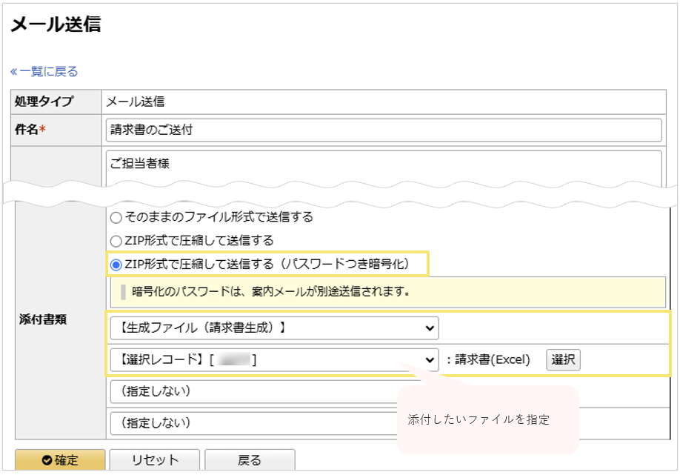The width and height of the screenshot is (680, 475).
Task: Open the last attachment dropdown showing （指定しない）
Action: coord(252,423)
